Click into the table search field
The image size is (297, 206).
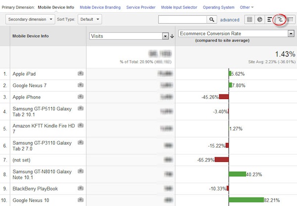tap(183, 19)
